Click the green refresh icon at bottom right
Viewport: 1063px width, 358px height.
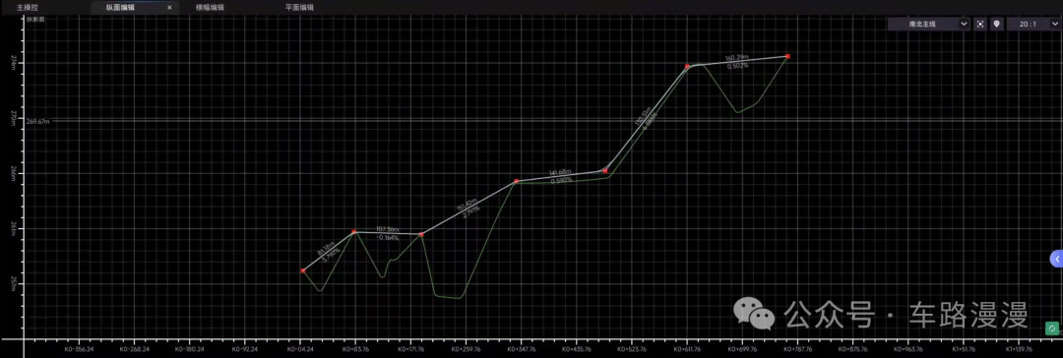point(1051,328)
